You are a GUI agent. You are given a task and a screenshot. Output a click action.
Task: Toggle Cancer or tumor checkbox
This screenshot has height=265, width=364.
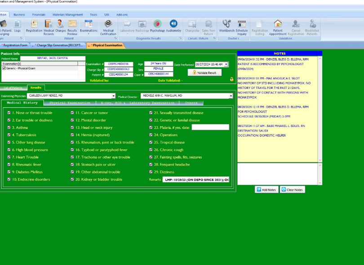pyautogui.click(x=72, y=113)
